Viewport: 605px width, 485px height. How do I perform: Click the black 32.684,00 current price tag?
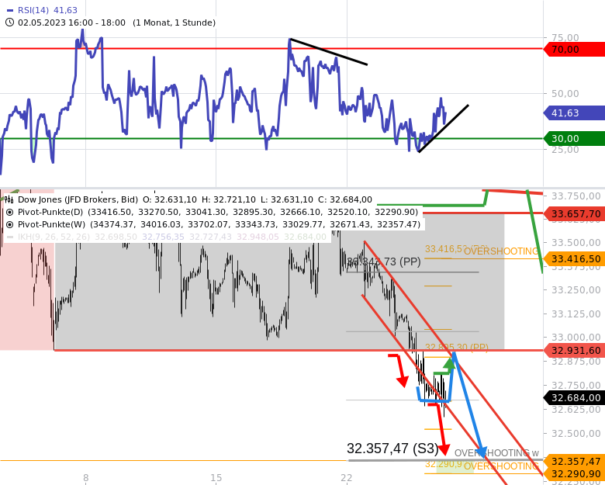tap(574, 398)
